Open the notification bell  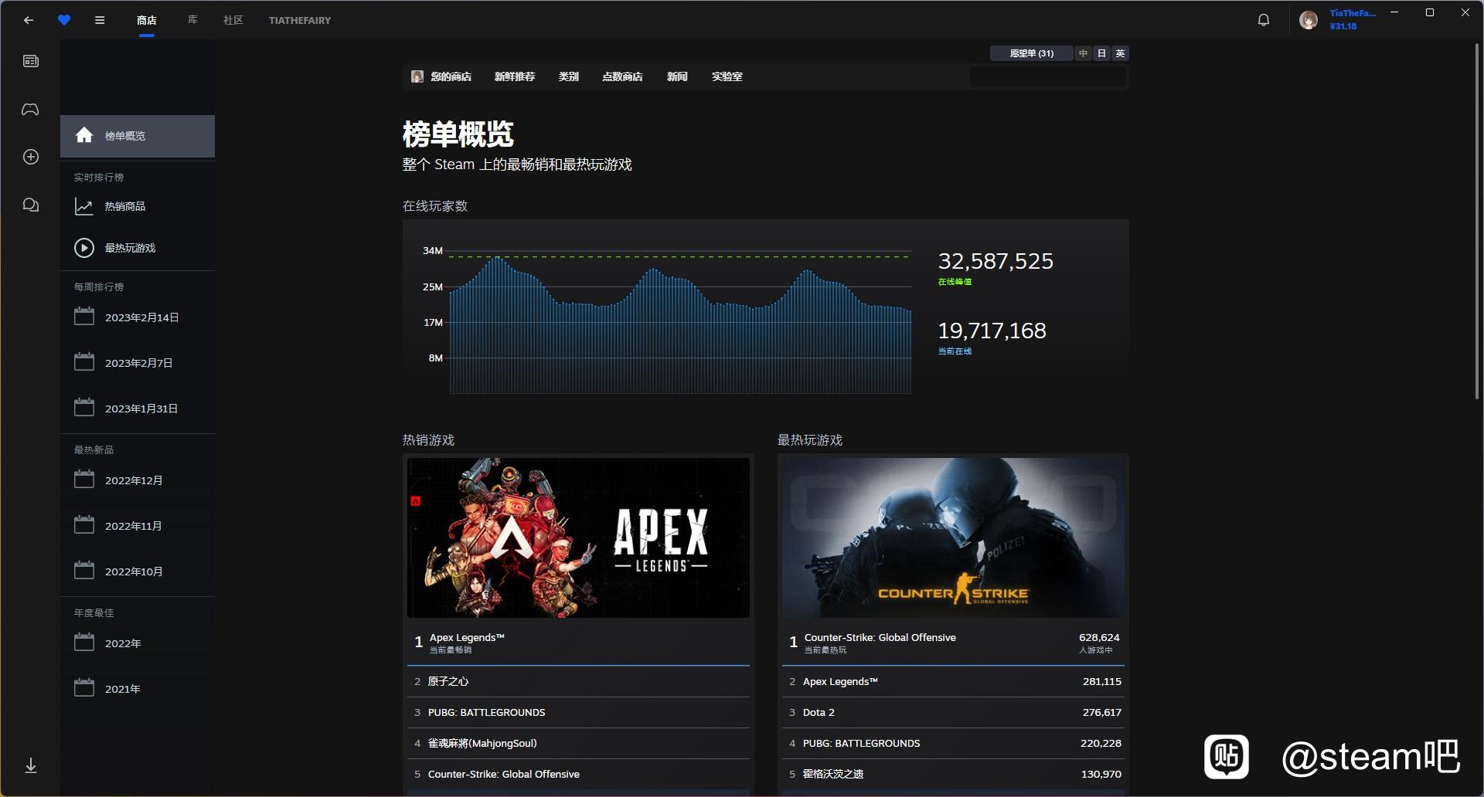click(1264, 20)
